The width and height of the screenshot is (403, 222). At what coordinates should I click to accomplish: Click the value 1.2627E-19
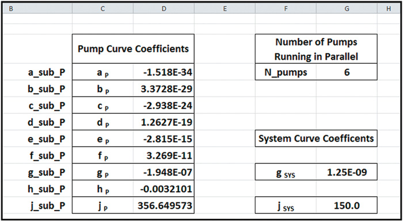click(x=164, y=122)
